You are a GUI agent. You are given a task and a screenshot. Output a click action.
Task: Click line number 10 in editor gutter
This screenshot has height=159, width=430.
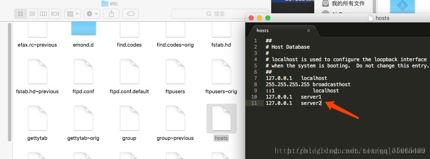pyautogui.click(x=254, y=97)
